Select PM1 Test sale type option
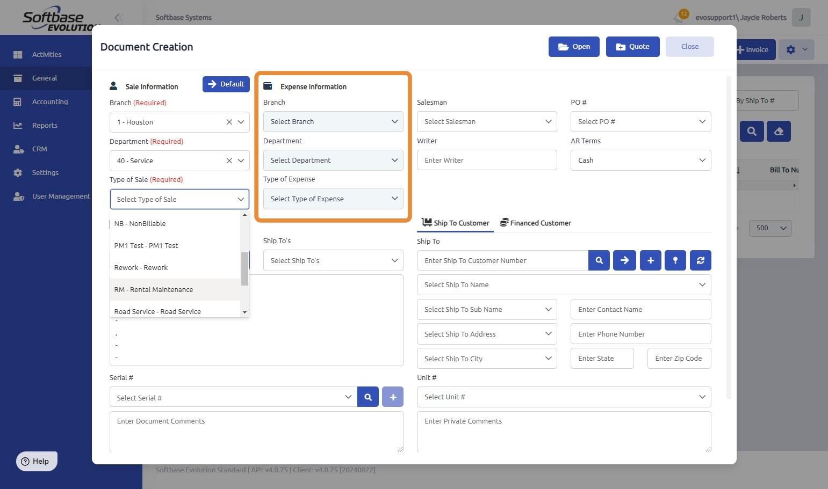The width and height of the screenshot is (828, 489). tap(146, 246)
